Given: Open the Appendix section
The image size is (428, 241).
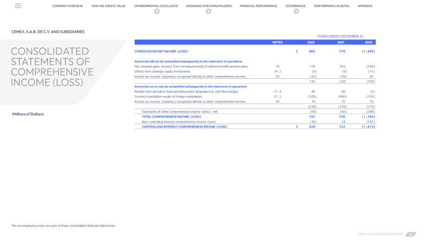Looking at the screenshot, I should [x=365, y=6].
